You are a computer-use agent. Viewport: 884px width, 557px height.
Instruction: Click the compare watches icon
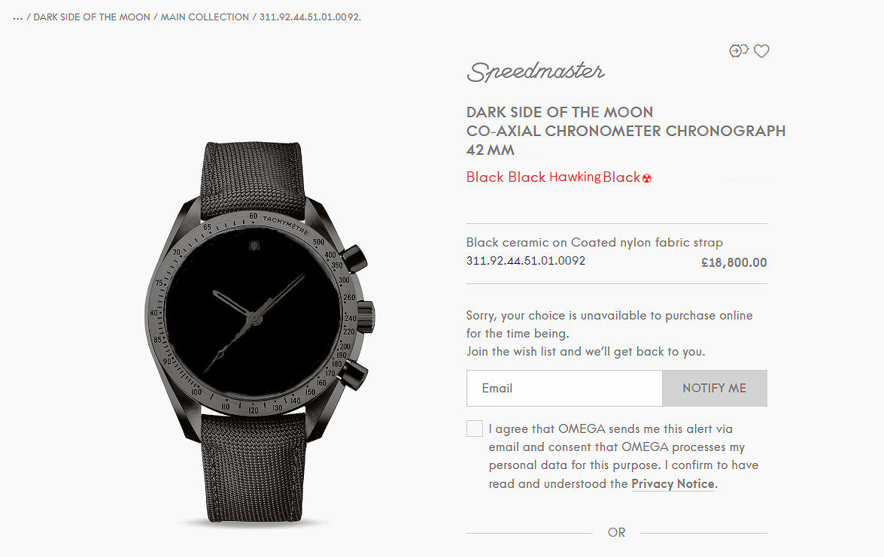point(738,50)
